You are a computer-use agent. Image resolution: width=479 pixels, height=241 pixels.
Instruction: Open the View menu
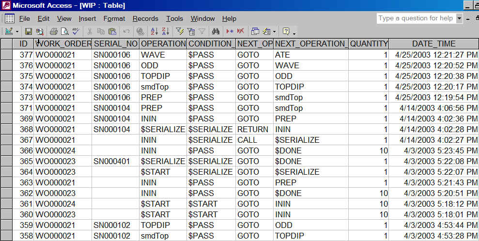pyautogui.click(x=64, y=18)
